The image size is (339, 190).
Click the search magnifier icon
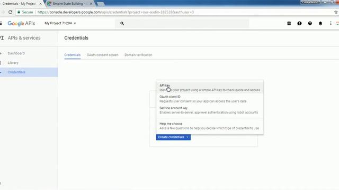122,23
